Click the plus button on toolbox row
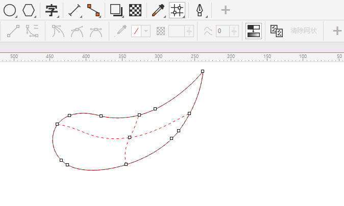344x206 pixels. click(225, 10)
